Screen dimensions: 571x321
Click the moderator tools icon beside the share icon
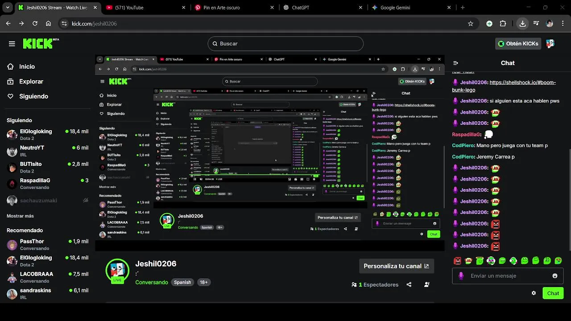pyautogui.click(x=427, y=284)
